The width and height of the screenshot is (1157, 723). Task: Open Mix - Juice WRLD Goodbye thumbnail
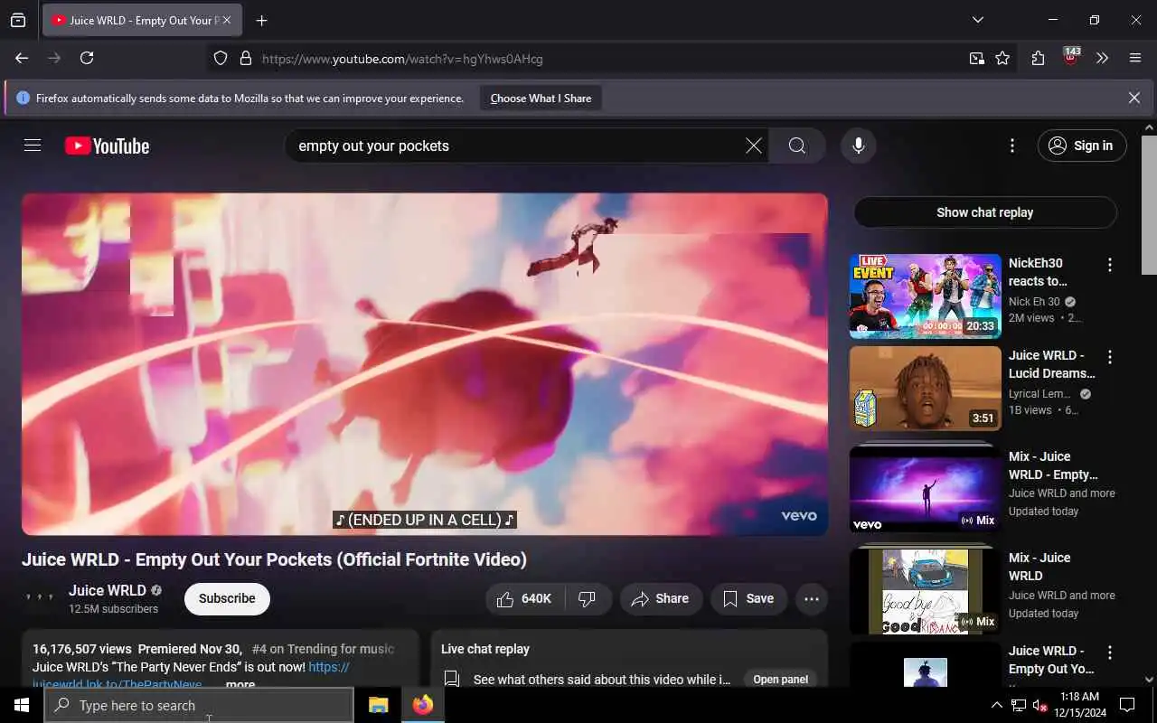[x=925, y=591]
